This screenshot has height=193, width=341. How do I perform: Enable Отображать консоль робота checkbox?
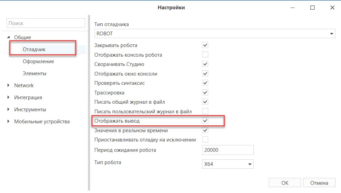(205, 55)
